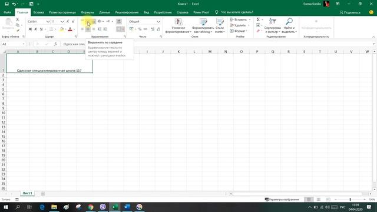
Task: Increase decimal places
Action: (153, 29)
